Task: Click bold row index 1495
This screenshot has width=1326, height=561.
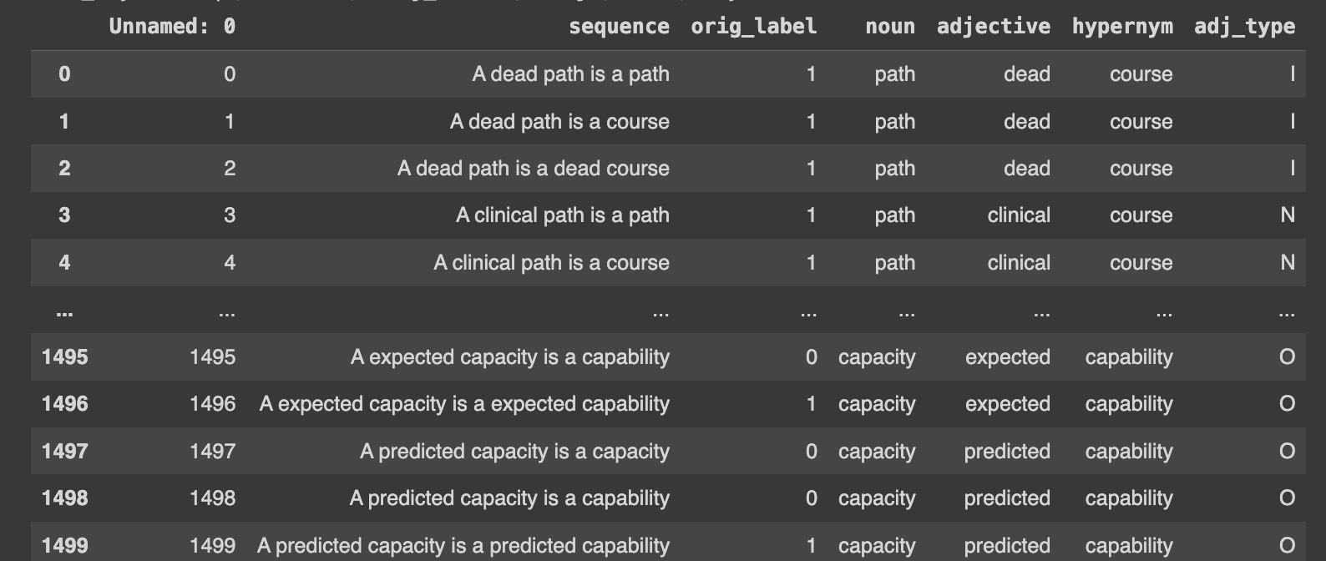Action: pos(64,357)
